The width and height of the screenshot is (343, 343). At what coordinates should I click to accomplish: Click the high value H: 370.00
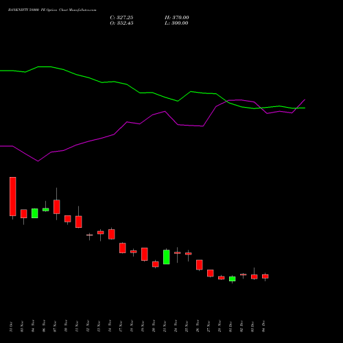[177, 18]
